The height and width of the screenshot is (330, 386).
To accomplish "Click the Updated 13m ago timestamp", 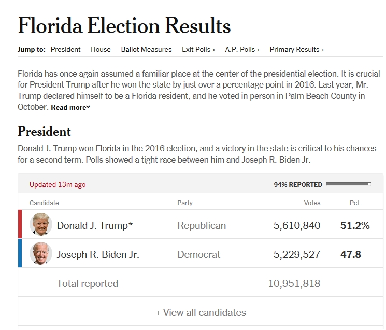I will pos(58,184).
